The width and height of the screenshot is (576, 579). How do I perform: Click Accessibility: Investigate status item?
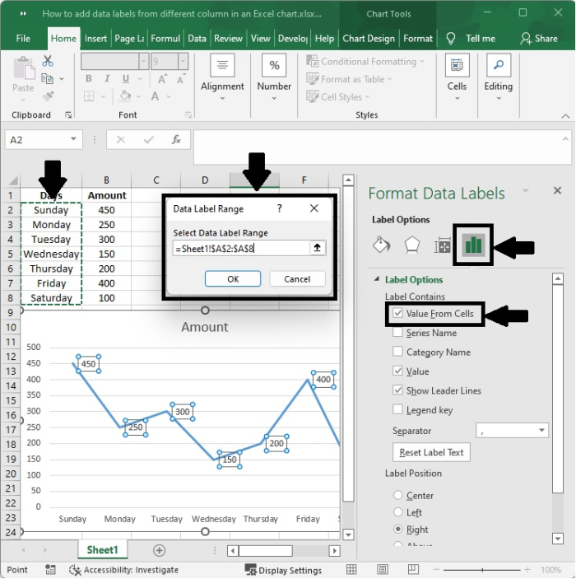(x=124, y=570)
